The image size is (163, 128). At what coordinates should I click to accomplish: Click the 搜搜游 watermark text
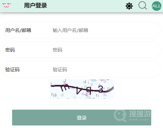point(140,114)
